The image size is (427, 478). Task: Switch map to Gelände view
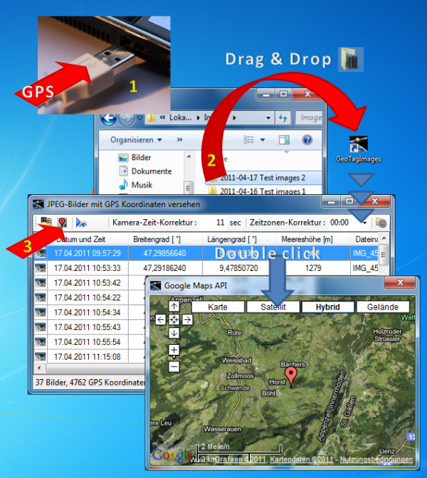pos(383,307)
